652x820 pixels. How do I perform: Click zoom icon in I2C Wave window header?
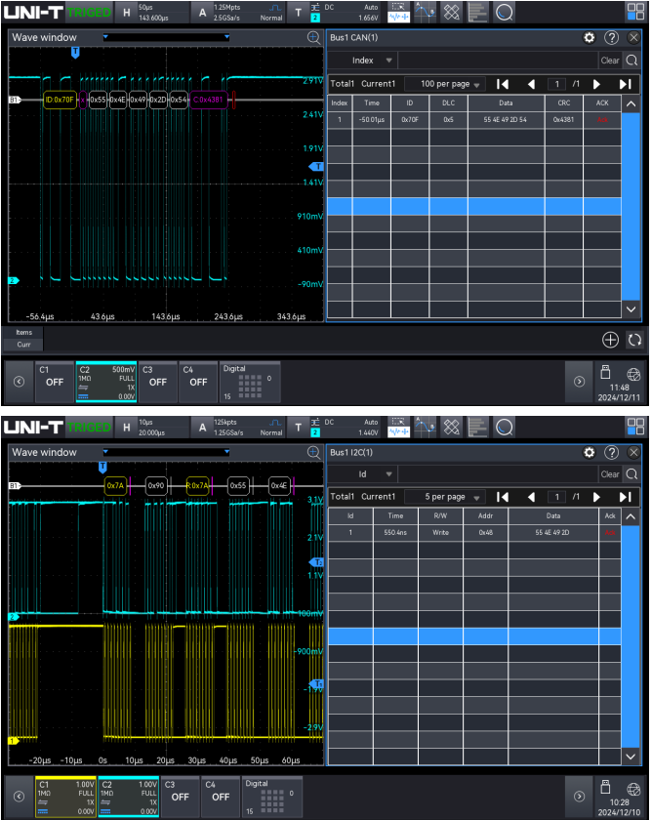point(313,453)
